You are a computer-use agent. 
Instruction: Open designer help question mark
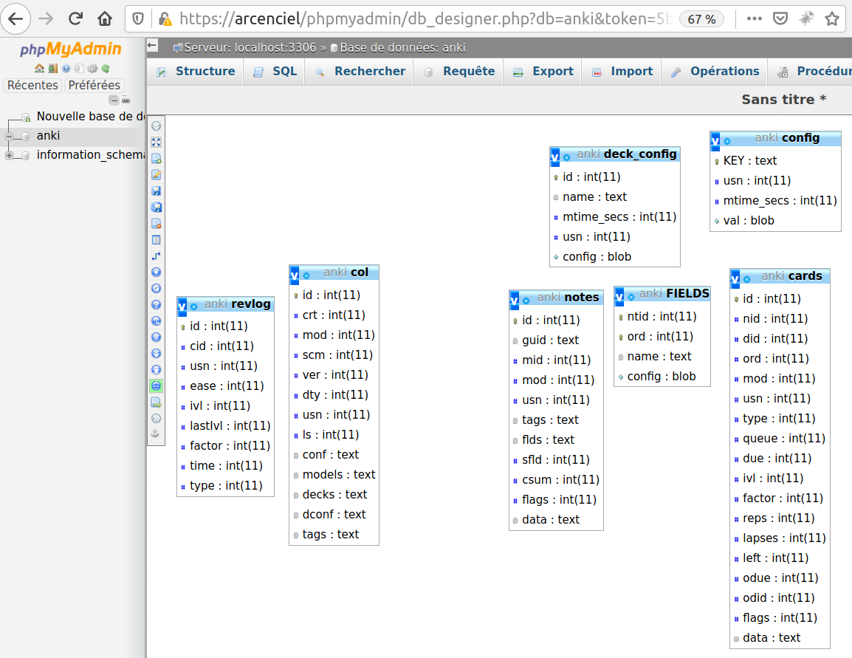pyautogui.click(x=156, y=305)
